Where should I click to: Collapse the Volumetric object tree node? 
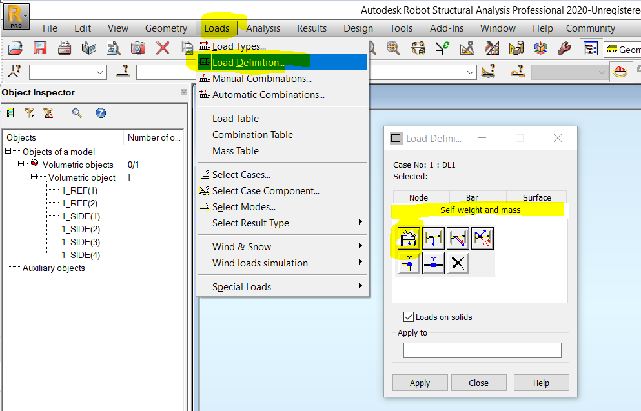coord(34,177)
